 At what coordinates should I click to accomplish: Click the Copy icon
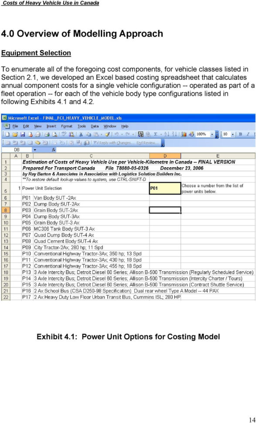[88, 134]
